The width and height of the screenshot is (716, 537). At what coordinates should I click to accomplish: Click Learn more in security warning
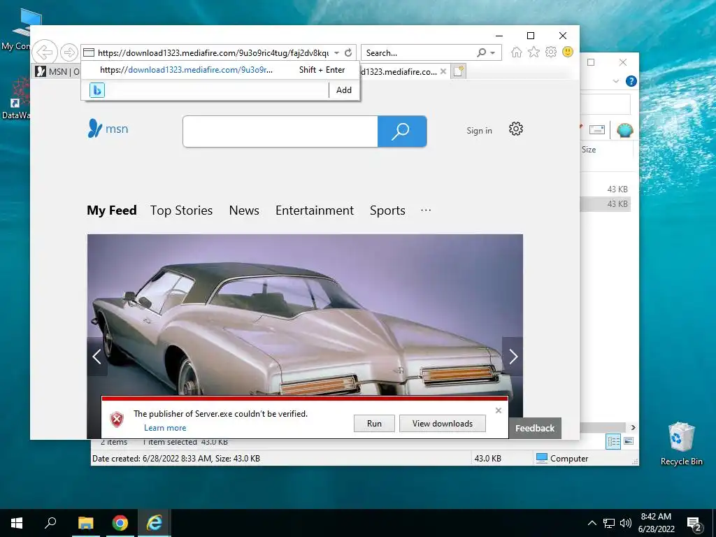point(165,428)
